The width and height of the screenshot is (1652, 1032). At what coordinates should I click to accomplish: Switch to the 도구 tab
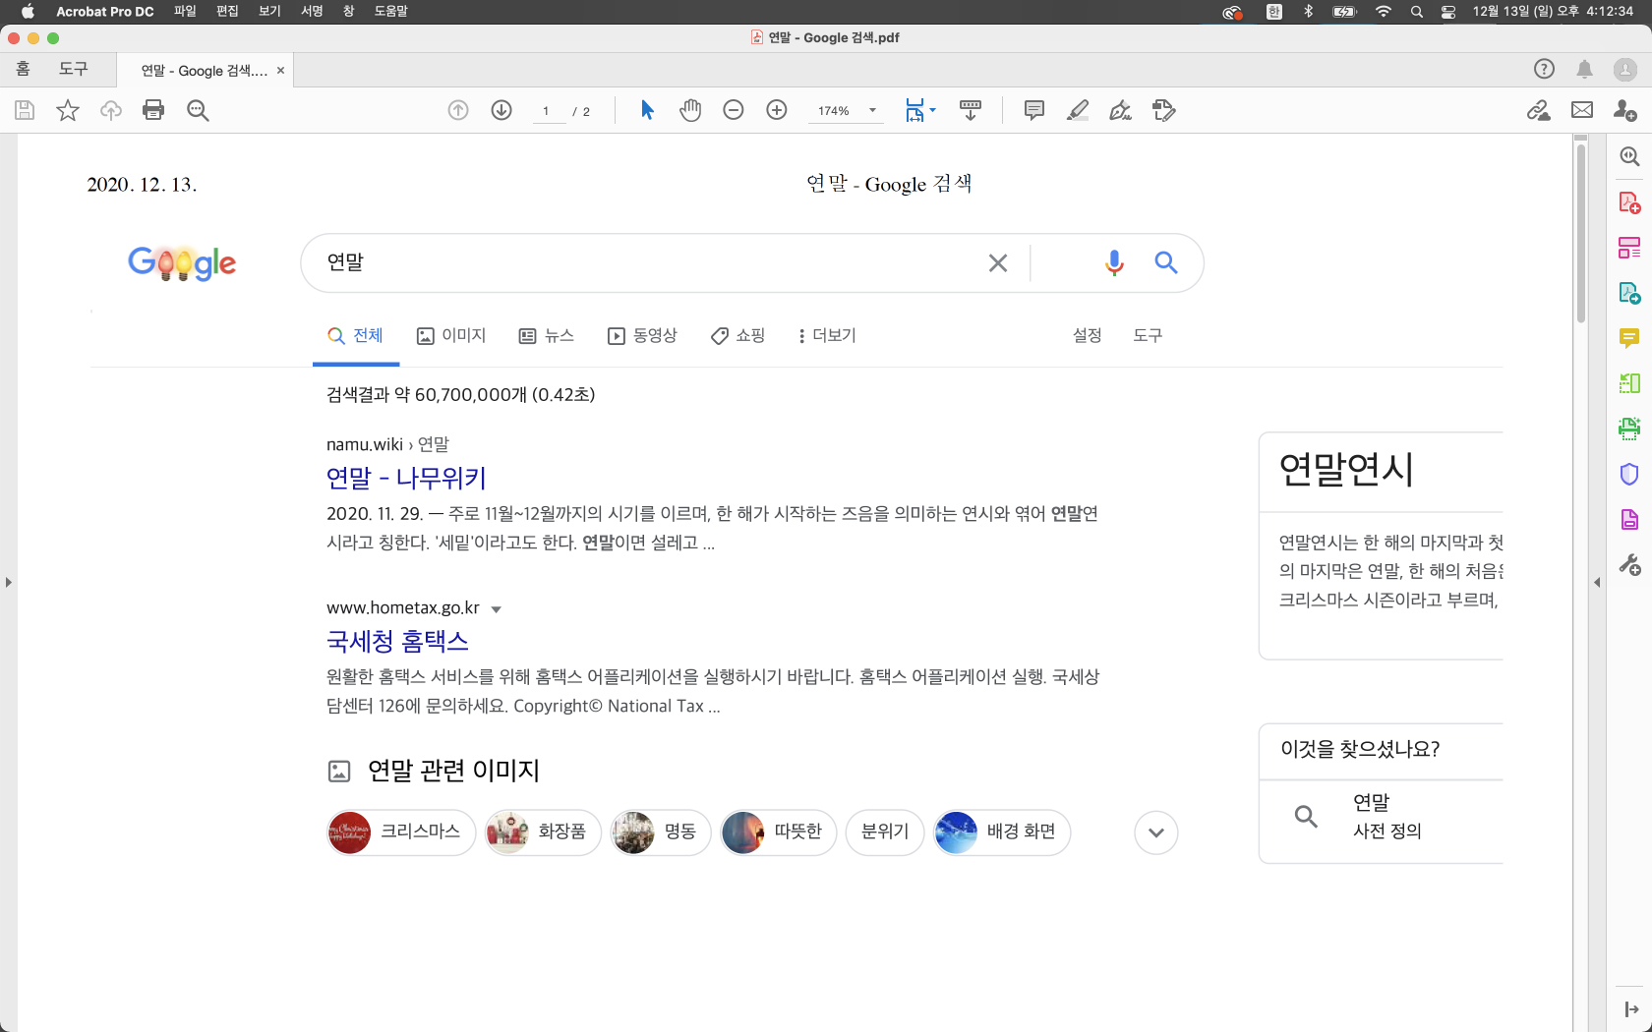click(x=73, y=69)
